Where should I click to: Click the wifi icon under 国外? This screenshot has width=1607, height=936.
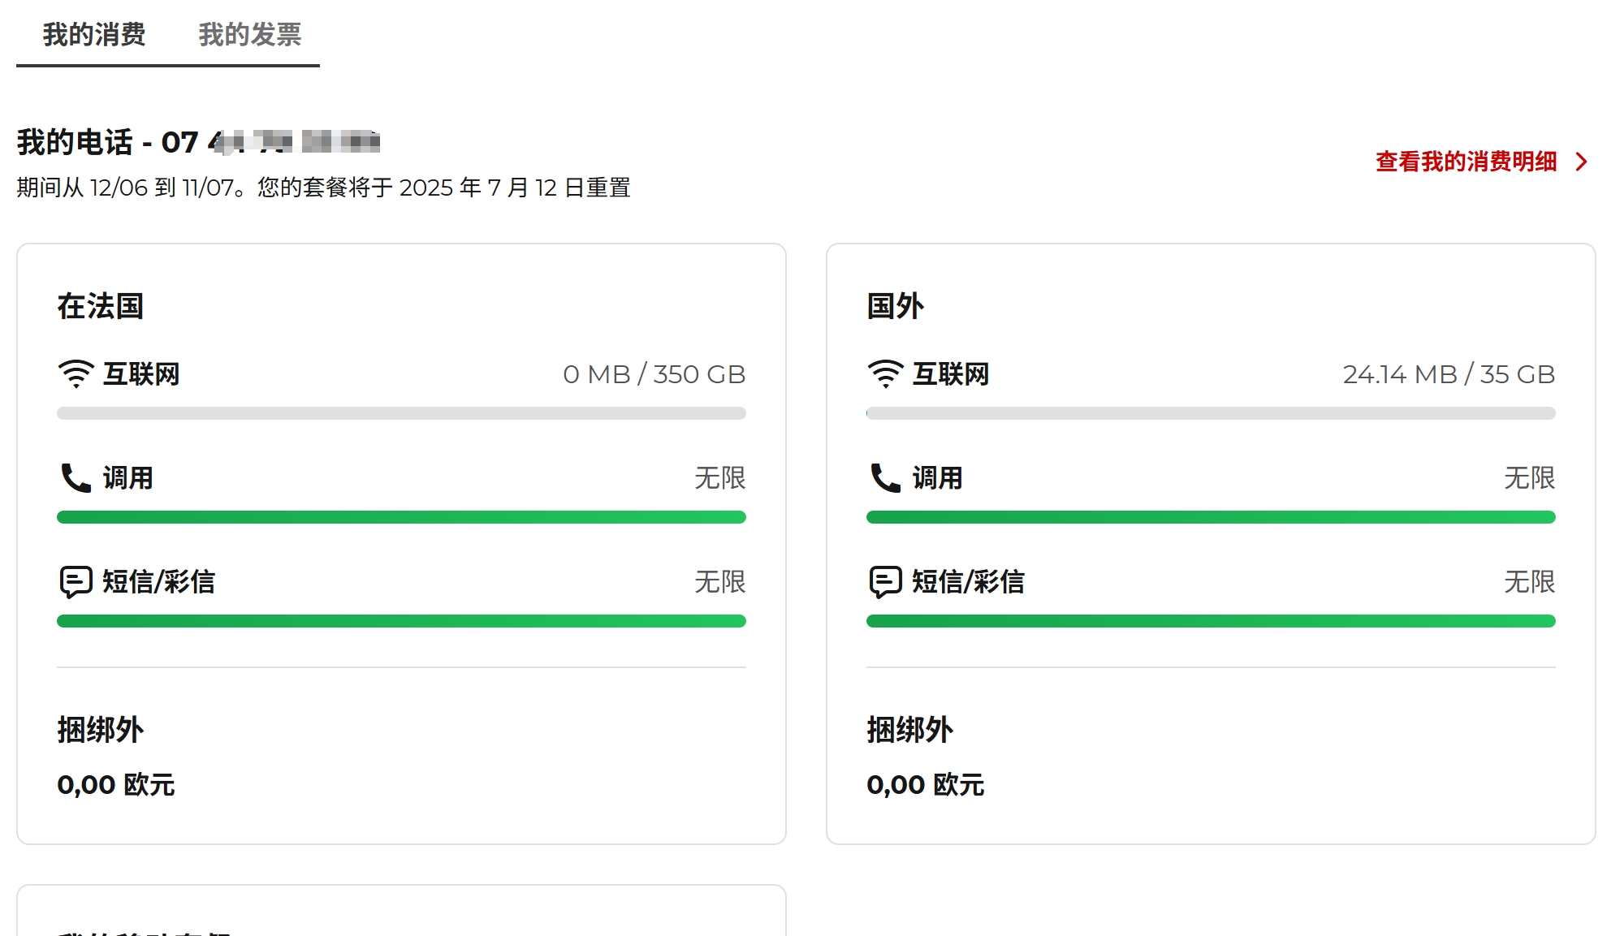886,374
